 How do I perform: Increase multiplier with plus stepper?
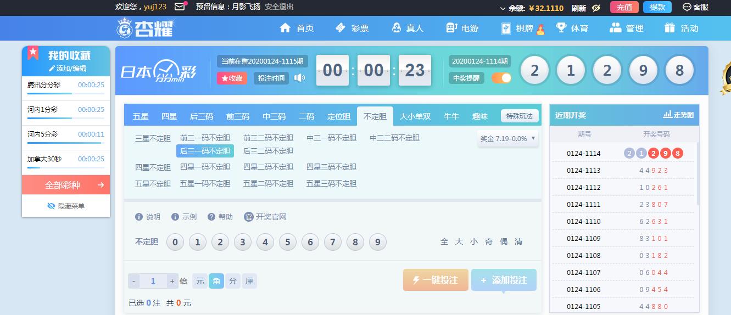tap(172, 281)
